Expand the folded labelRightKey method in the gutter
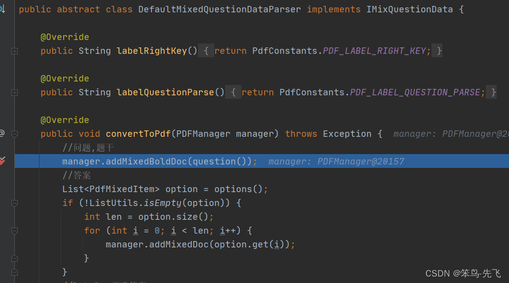 pyautogui.click(x=15, y=51)
